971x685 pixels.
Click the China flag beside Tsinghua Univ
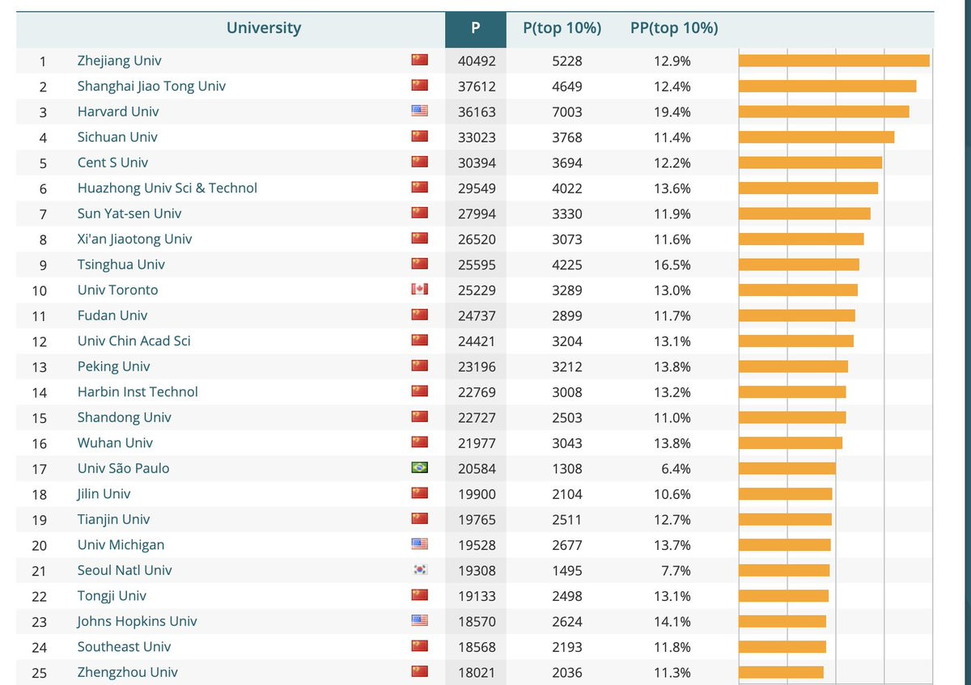[x=419, y=264]
